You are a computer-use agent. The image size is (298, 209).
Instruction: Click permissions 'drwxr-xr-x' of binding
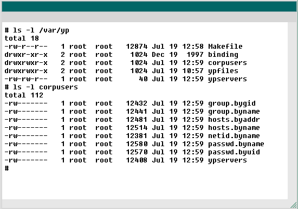[26, 55]
